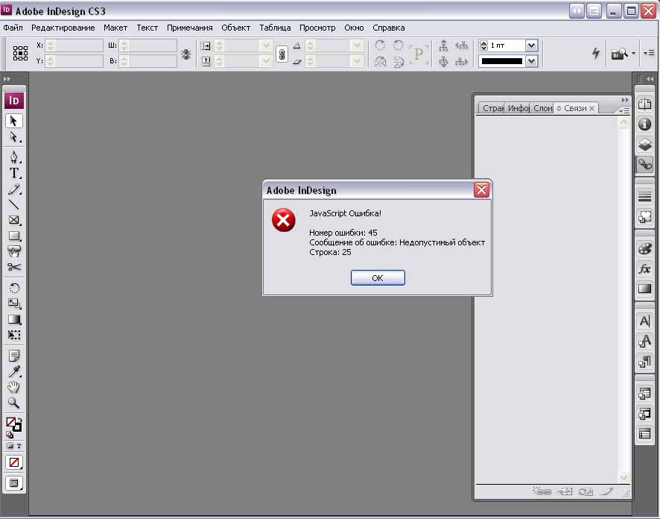Activate the Free Transform tool

point(14,335)
